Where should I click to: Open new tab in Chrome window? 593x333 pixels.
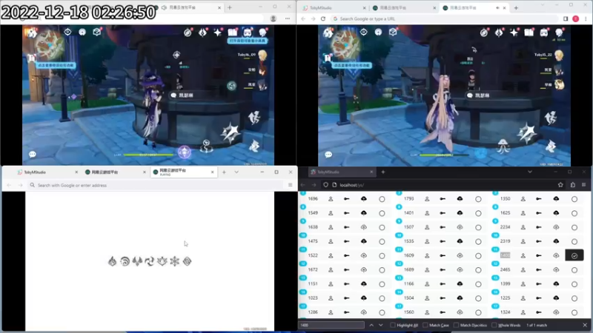point(516,8)
